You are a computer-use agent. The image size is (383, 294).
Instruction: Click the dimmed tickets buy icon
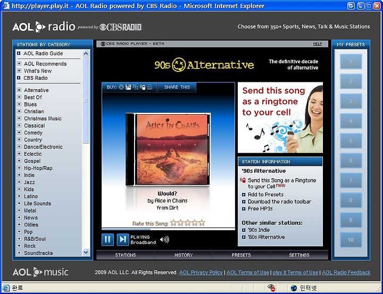[x=149, y=87]
